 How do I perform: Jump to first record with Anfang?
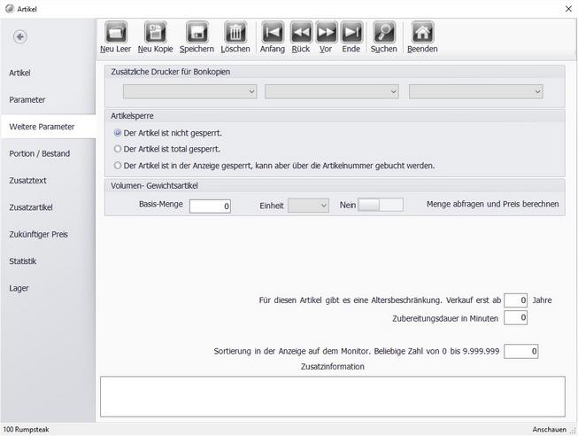point(273,33)
